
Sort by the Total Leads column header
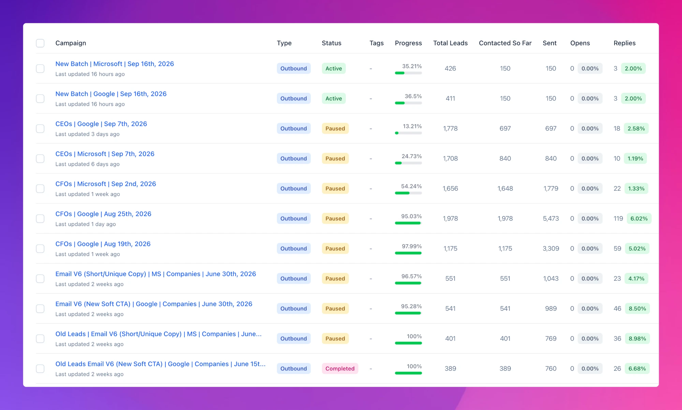[450, 43]
